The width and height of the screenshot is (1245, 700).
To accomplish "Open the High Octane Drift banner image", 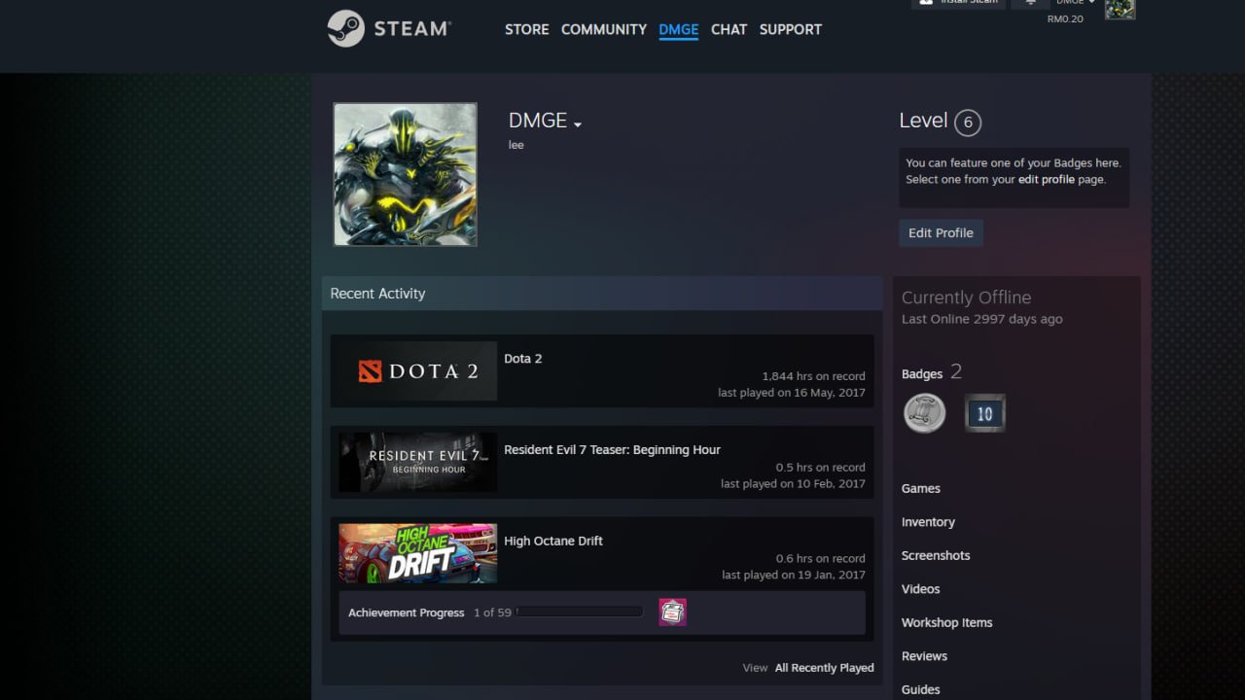I will tap(418, 554).
